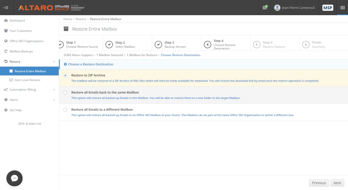Expand the Alerts chevron
This screenshot has width=348, height=190.
[54, 100]
